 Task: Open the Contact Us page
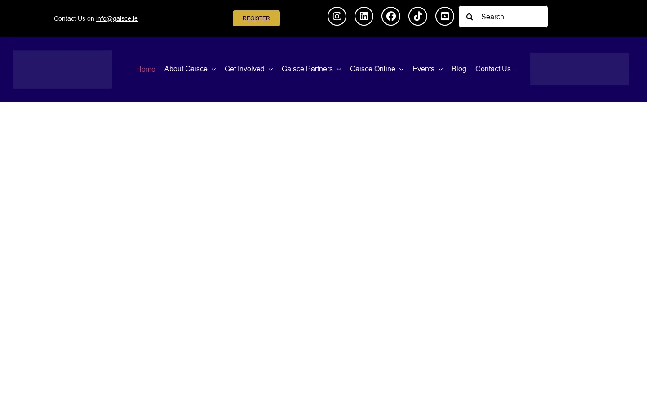tap(493, 69)
